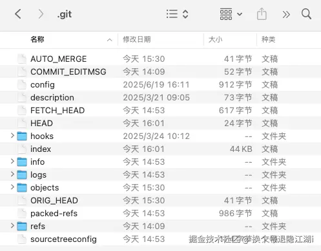Select the description file name
The height and width of the screenshot is (251, 321).
52,98
